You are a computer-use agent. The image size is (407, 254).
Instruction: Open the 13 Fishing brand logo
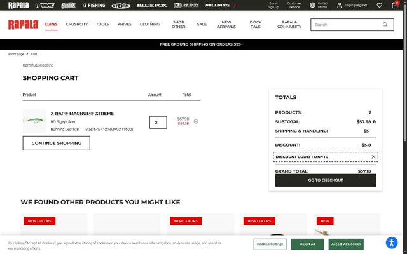click(x=93, y=5)
